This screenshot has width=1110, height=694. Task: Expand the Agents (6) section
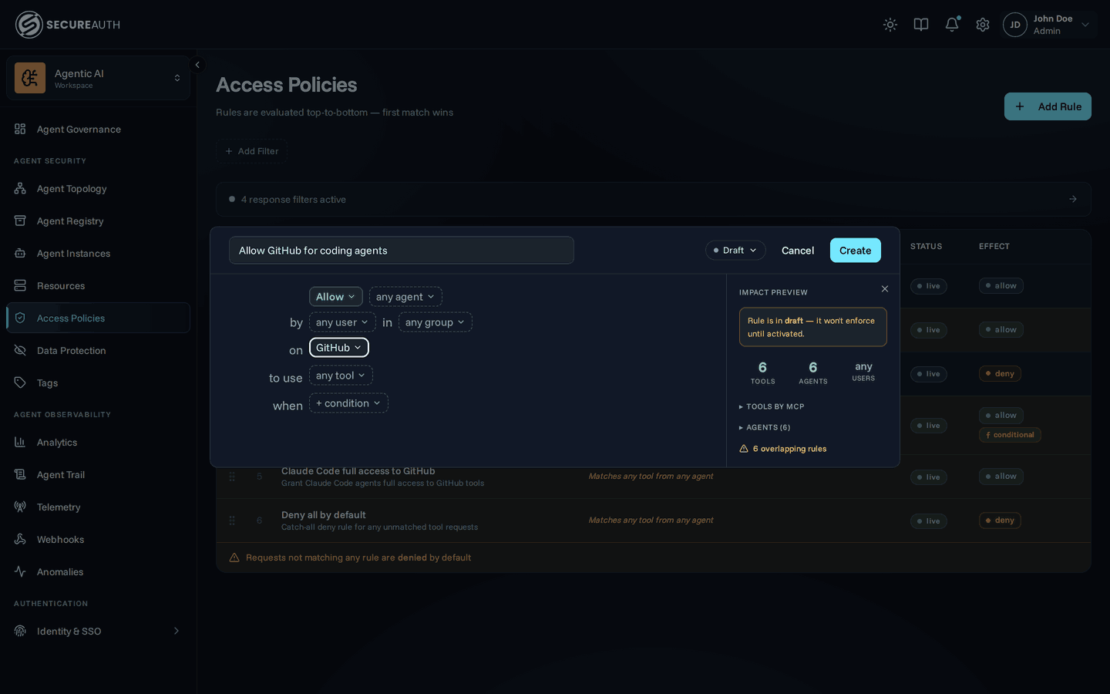765,427
